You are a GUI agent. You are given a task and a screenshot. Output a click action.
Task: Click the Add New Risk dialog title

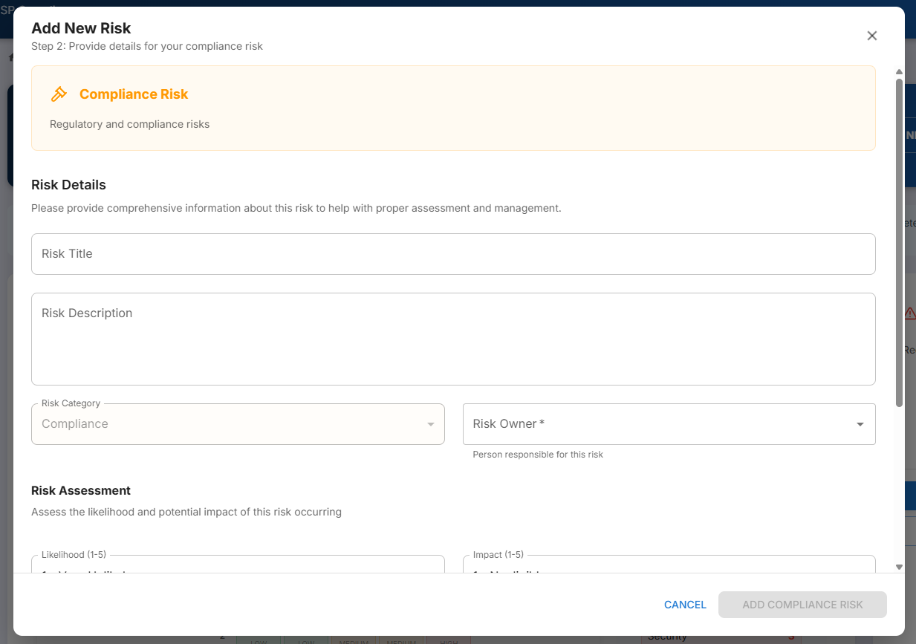[81, 28]
